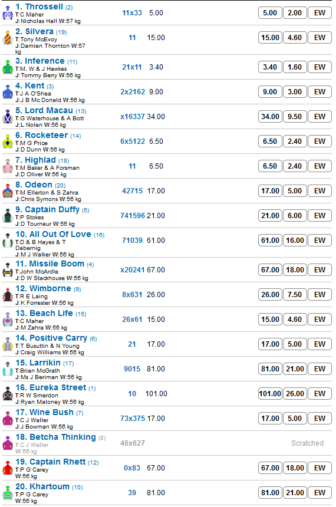This screenshot has width=336, height=507.
Task: Choose EW bet for Lord Macau
Action: [319, 117]
